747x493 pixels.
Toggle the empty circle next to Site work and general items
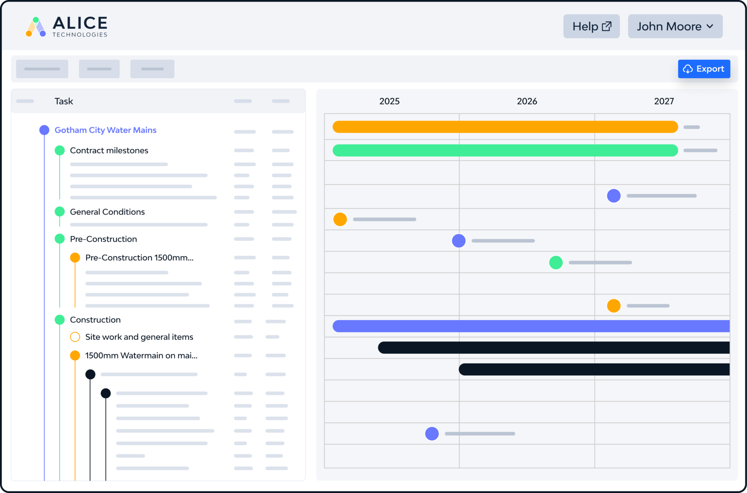pos(75,337)
